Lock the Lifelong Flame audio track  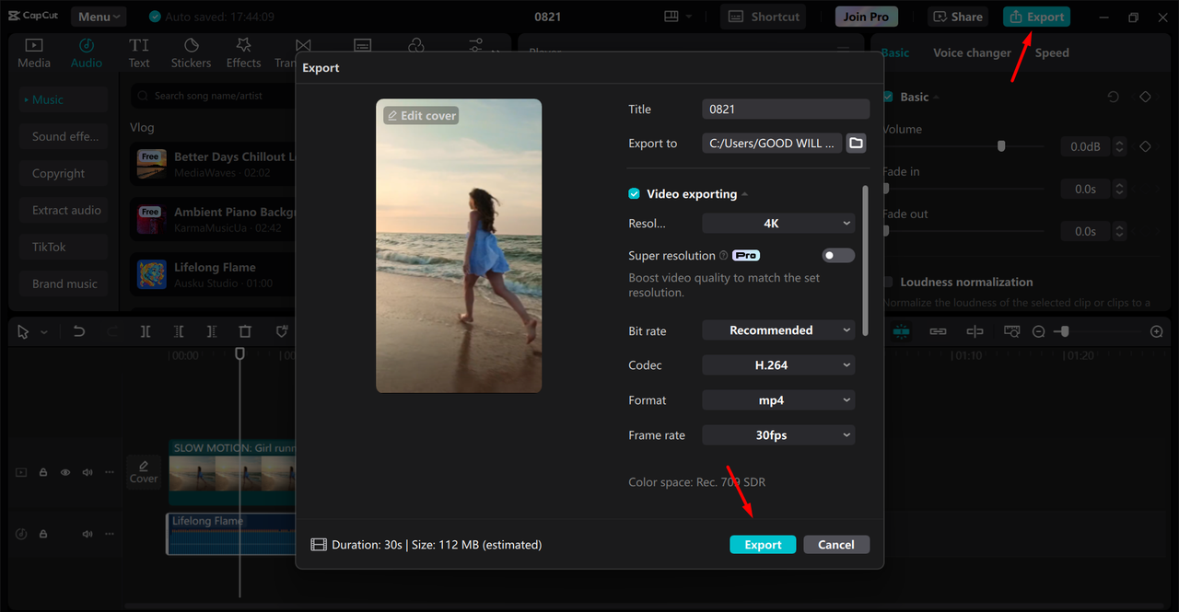[x=43, y=534]
